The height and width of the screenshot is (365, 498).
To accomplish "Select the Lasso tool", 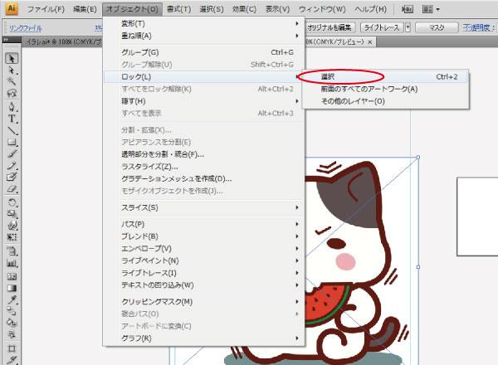I will coord(12,93).
